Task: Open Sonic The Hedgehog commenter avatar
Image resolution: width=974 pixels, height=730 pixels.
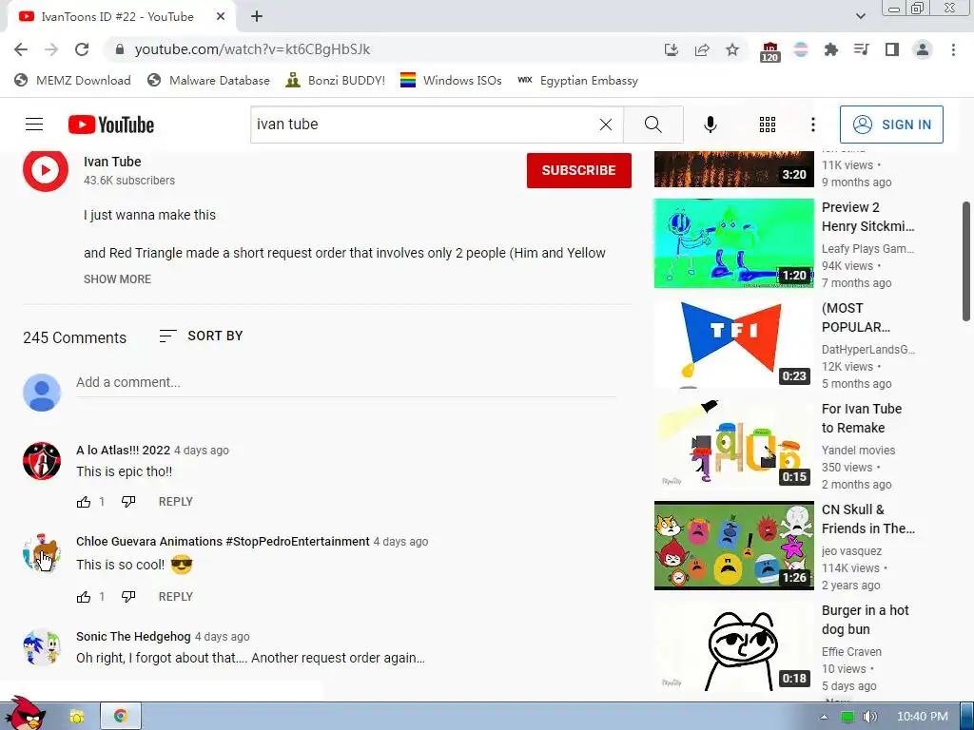Action: 42,646
